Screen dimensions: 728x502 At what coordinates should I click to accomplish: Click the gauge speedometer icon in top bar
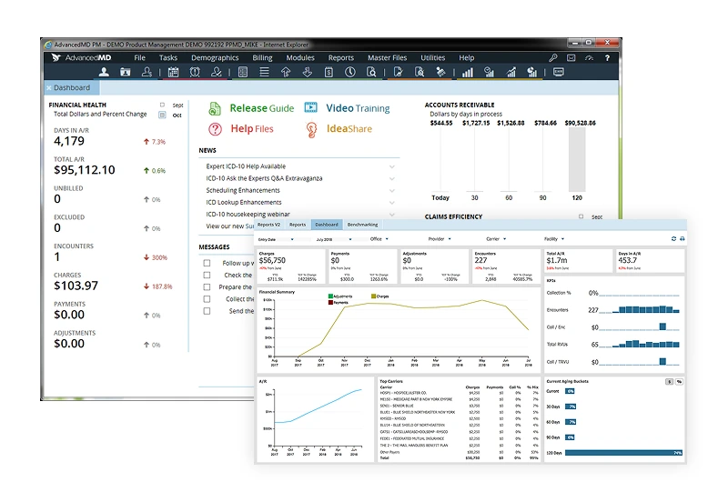click(589, 57)
